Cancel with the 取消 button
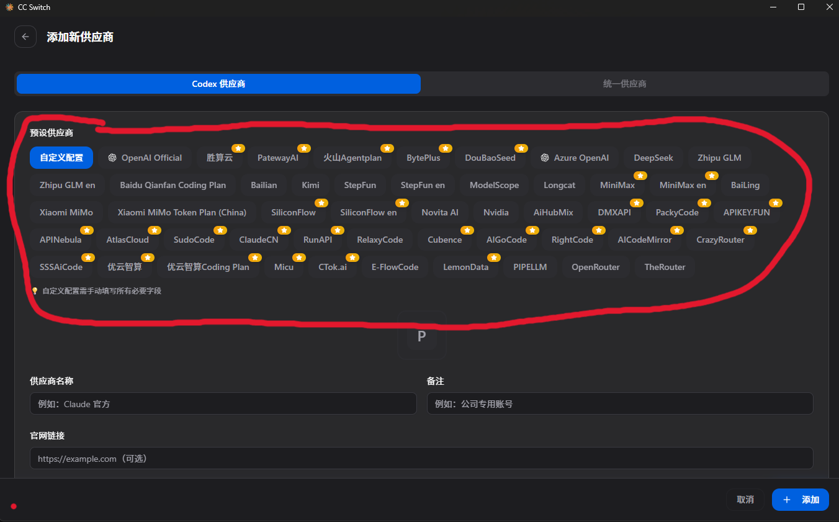 coord(745,500)
